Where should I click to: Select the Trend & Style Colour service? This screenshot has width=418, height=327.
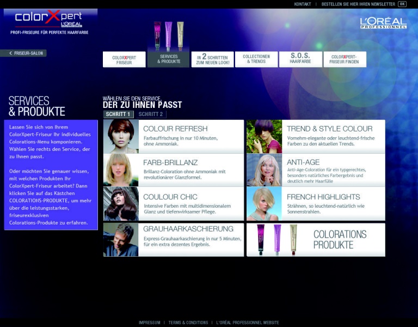tap(316, 136)
